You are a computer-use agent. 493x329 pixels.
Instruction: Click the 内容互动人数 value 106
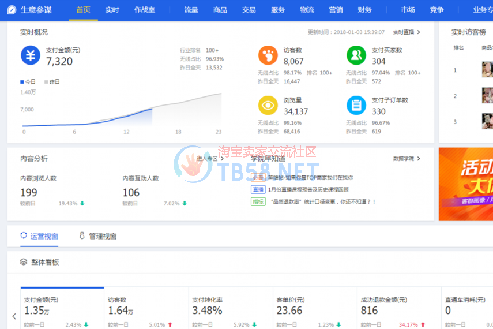click(x=131, y=192)
